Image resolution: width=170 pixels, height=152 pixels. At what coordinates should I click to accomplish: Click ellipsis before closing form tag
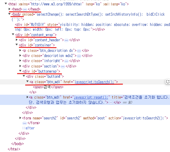(25, 123)
